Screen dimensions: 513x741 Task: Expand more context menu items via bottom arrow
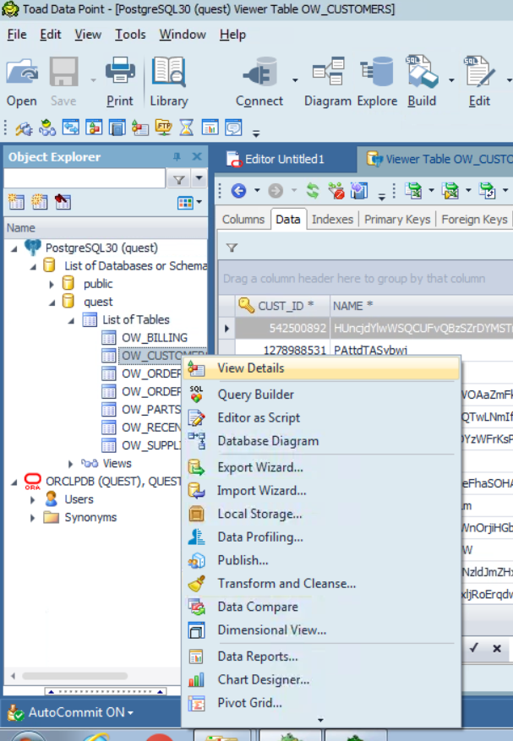(x=321, y=720)
